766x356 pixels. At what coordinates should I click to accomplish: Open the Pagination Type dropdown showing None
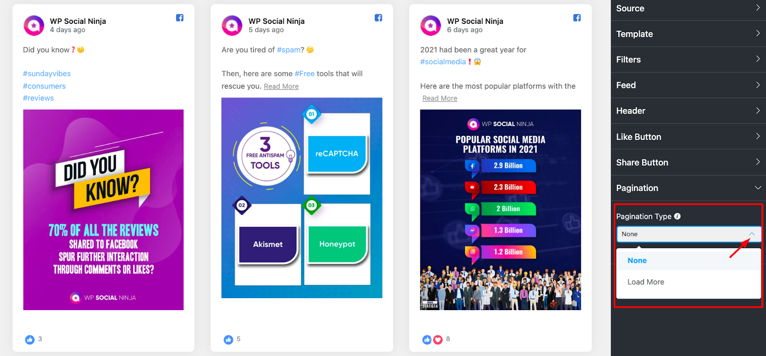[x=688, y=234]
